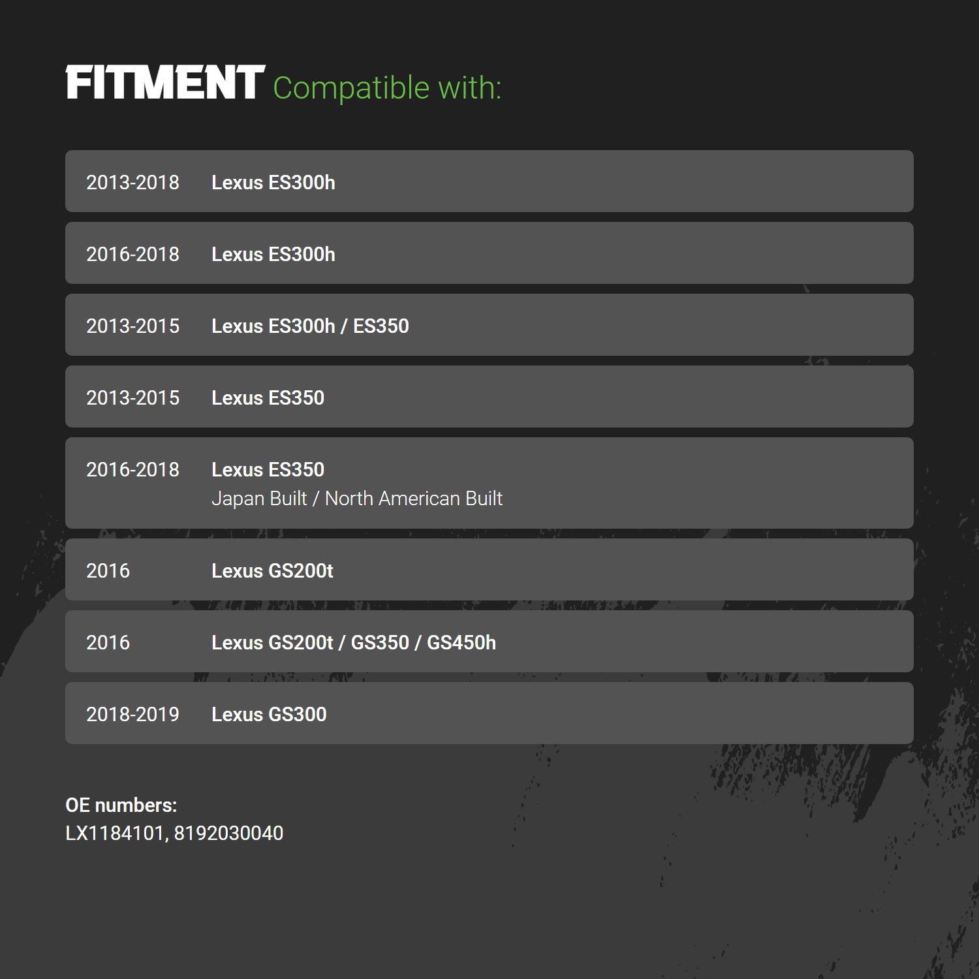Click the green 'Compatible with:' text
The width and height of the screenshot is (979, 979).
[x=387, y=88]
